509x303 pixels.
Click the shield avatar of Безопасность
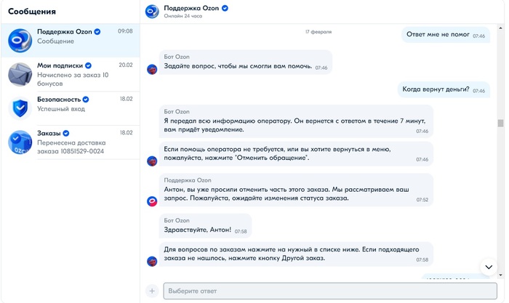click(x=20, y=108)
